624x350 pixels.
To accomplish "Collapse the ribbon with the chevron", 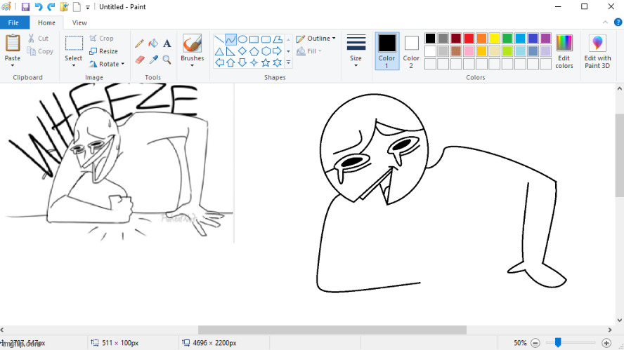I will tap(605, 22).
